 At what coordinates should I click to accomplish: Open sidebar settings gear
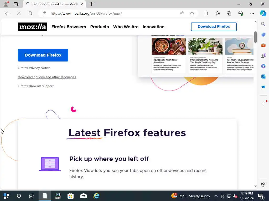point(263,185)
